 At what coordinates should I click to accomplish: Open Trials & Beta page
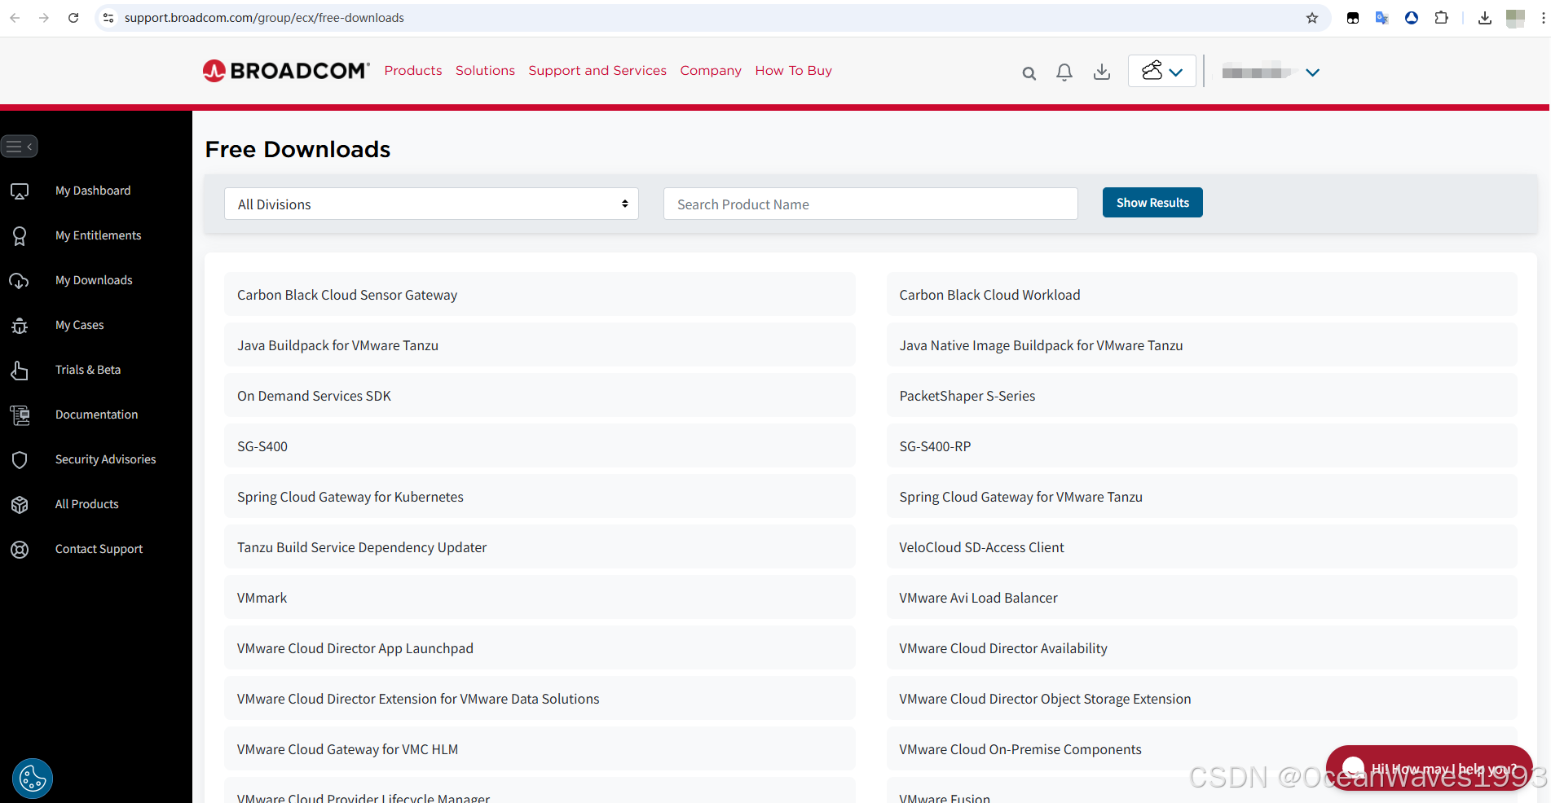tap(88, 370)
